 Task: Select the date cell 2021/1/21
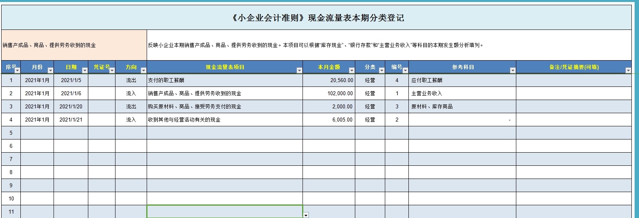tap(71, 120)
